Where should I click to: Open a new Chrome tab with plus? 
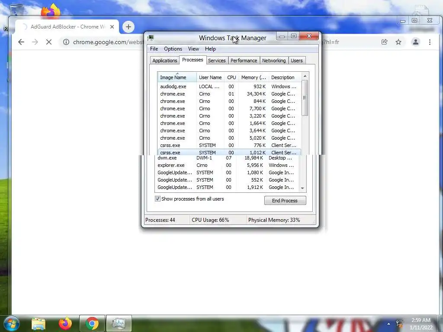pos(128,27)
